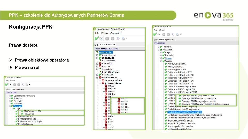Click forward arrow in large Rola: Kadry toolbar
The width and height of the screenshot is (248, 139).
click(168, 34)
